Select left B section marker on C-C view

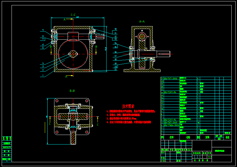point(51,47)
